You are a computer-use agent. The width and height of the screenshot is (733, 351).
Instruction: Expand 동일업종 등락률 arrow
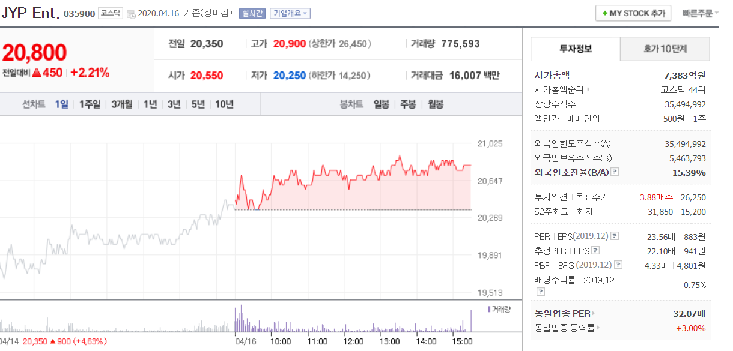599,328
